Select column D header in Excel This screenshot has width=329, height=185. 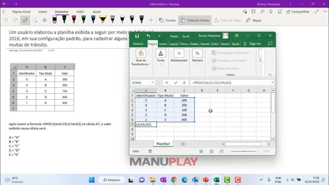[x=202, y=90]
